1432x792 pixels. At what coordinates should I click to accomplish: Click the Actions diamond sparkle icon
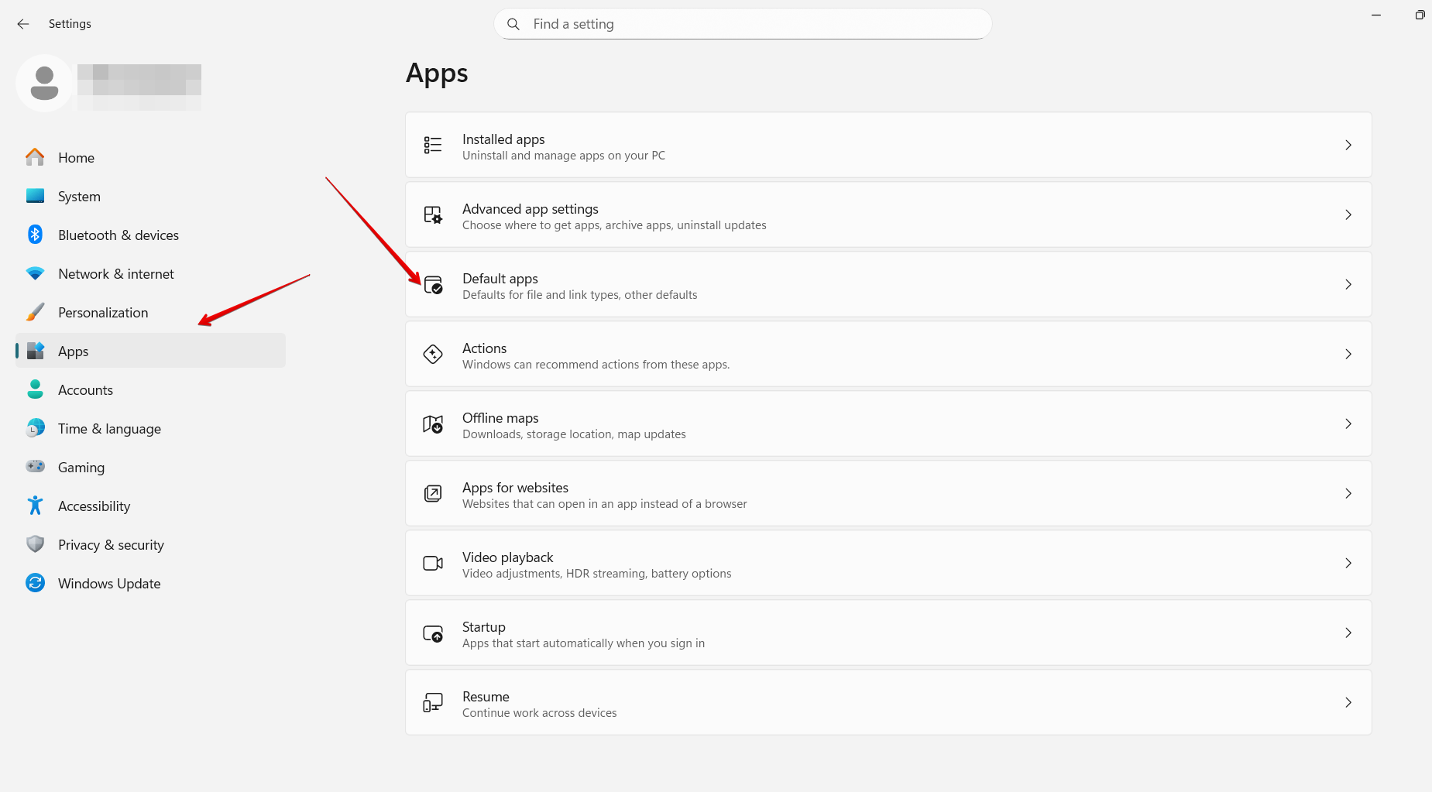[x=433, y=354]
